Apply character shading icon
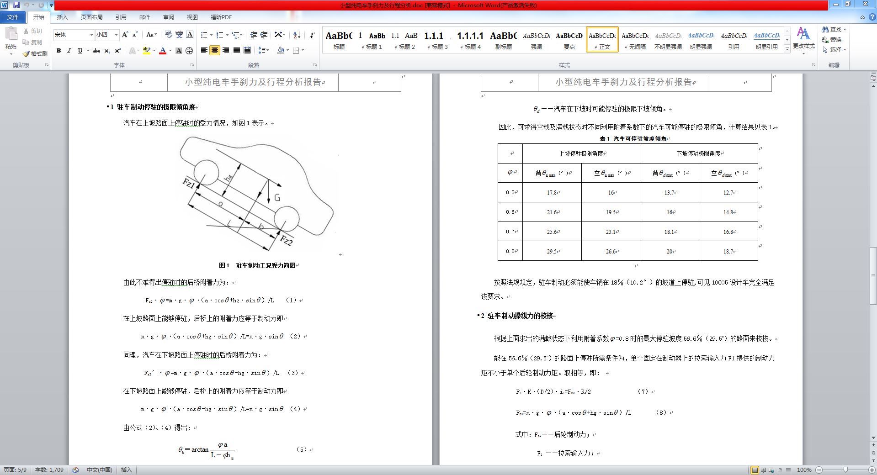 click(x=179, y=51)
